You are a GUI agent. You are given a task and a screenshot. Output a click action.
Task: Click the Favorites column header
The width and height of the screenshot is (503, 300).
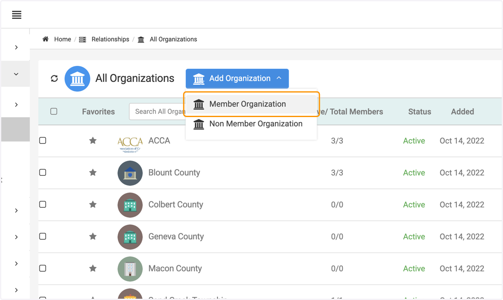coord(99,112)
